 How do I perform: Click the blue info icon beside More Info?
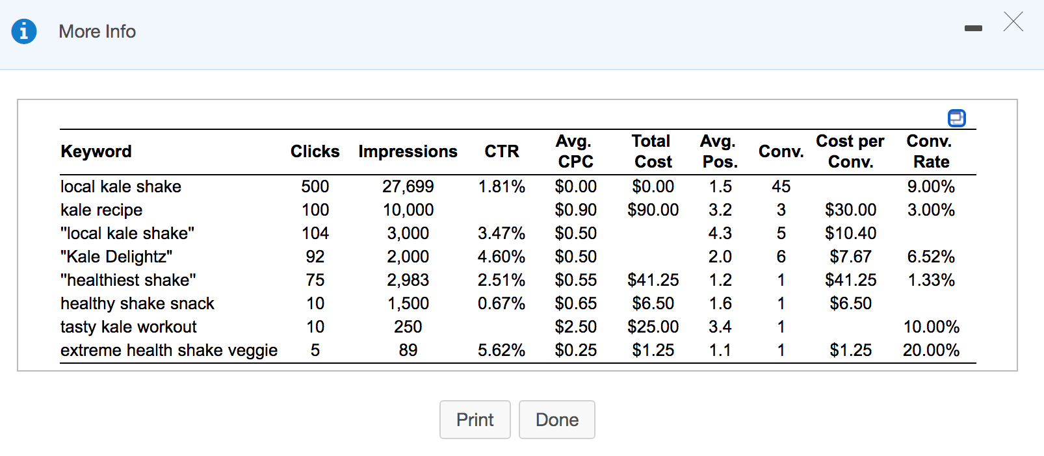(24, 31)
